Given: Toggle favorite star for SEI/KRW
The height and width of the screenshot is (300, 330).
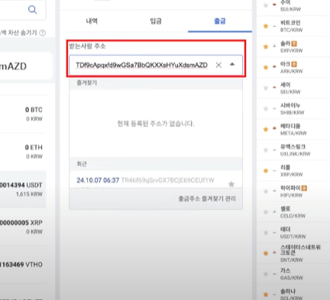Looking at the screenshot, I should click(x=266, y=88).
